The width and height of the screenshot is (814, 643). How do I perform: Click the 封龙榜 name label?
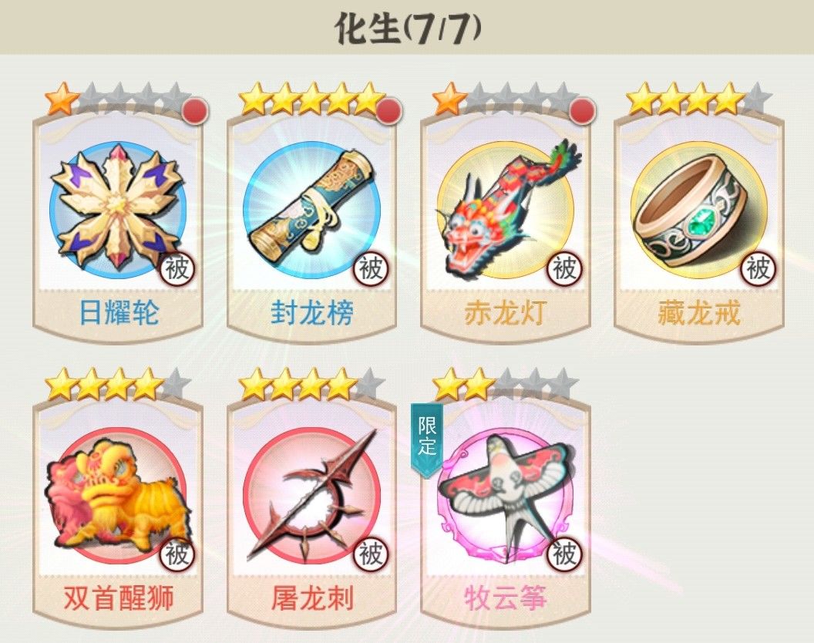pyautogui.click(x=311, y=313)
